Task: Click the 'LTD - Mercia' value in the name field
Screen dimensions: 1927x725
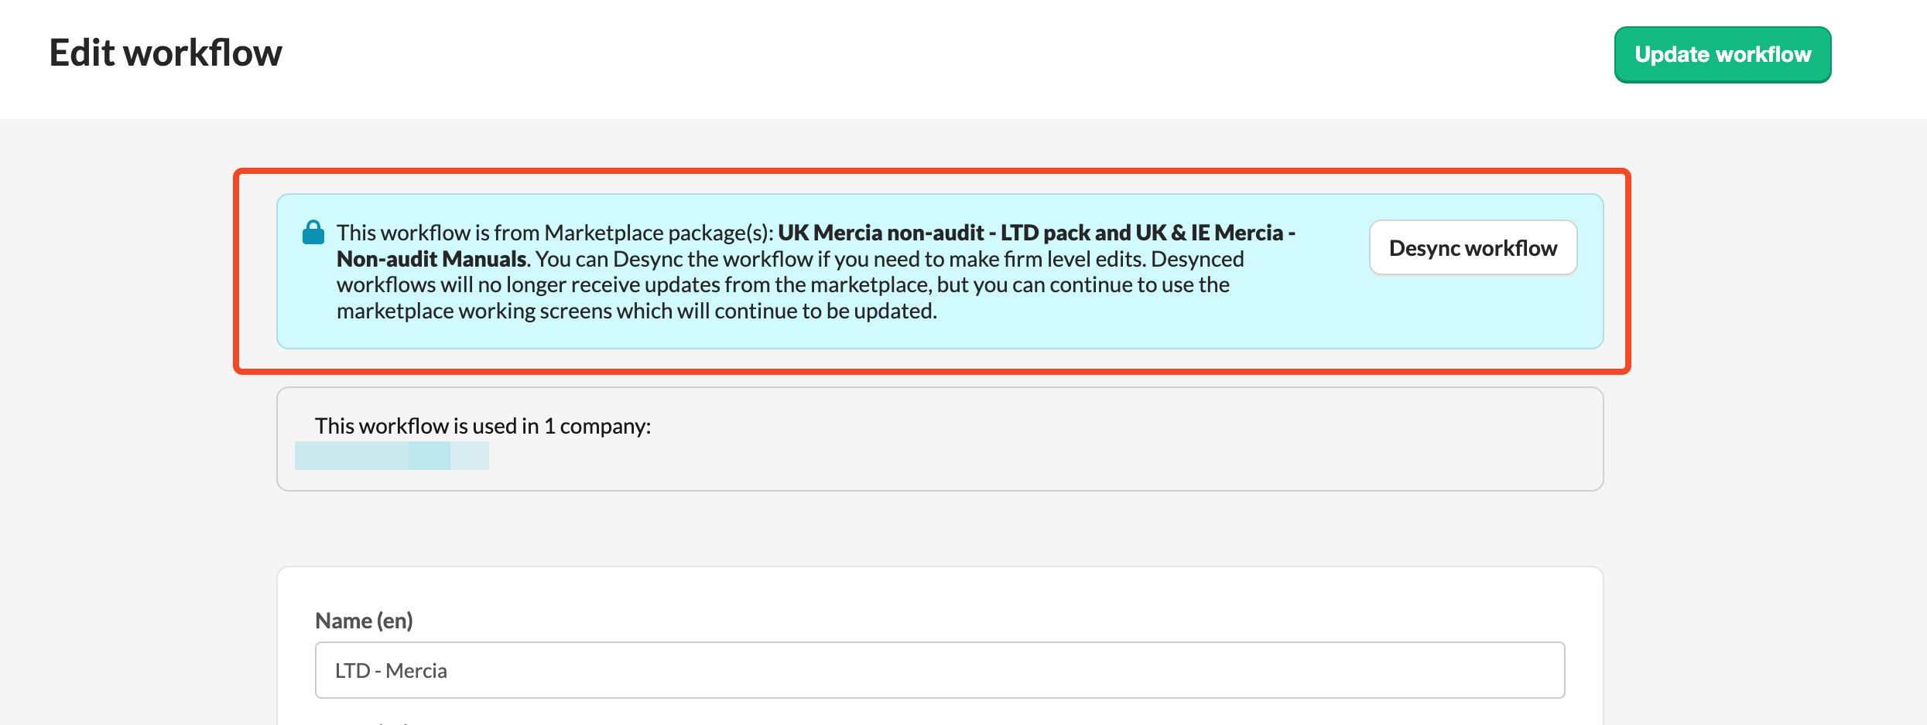Action: click(391, 671)
